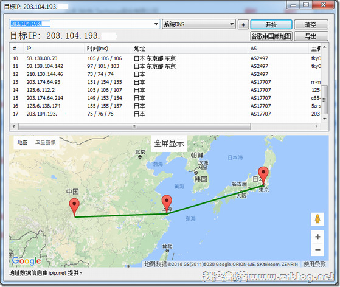Viewport: 340px width, 287px height.
Task: Select row with IP 203.174.64.214
Action: pos(165,98)
